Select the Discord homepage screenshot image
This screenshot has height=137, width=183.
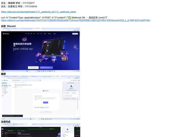pos(41,50)
